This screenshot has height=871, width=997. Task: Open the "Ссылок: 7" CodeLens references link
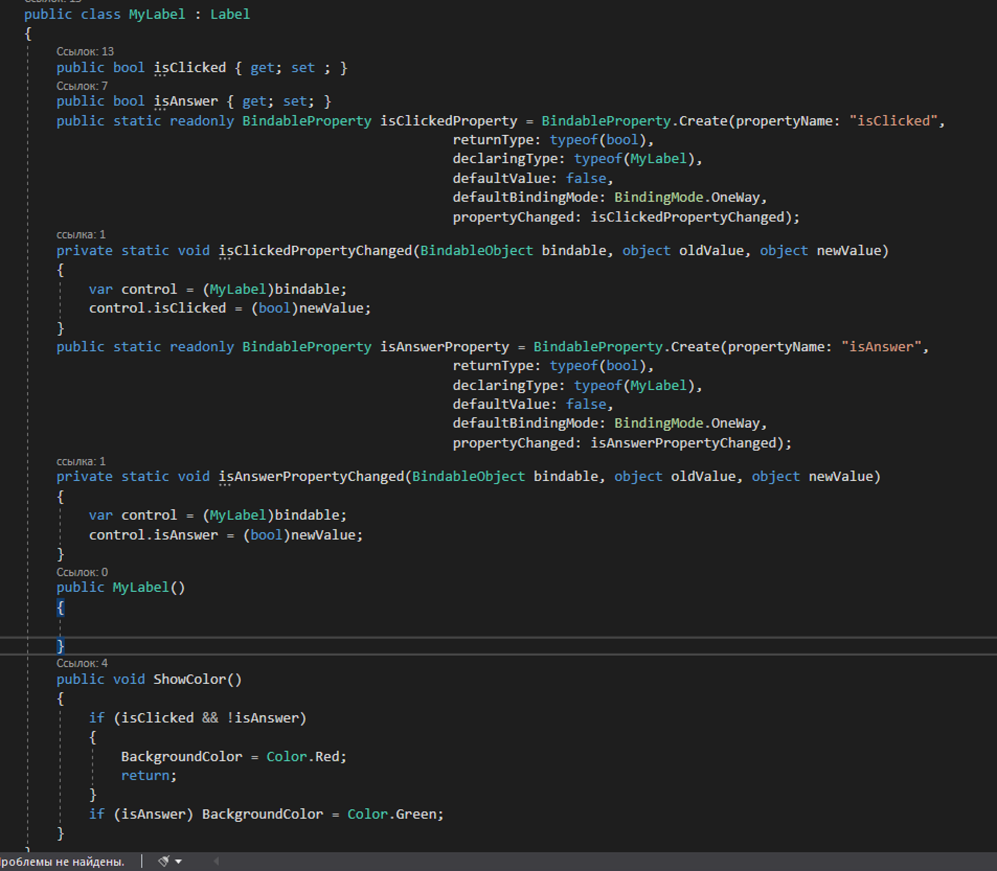point(82,86)
